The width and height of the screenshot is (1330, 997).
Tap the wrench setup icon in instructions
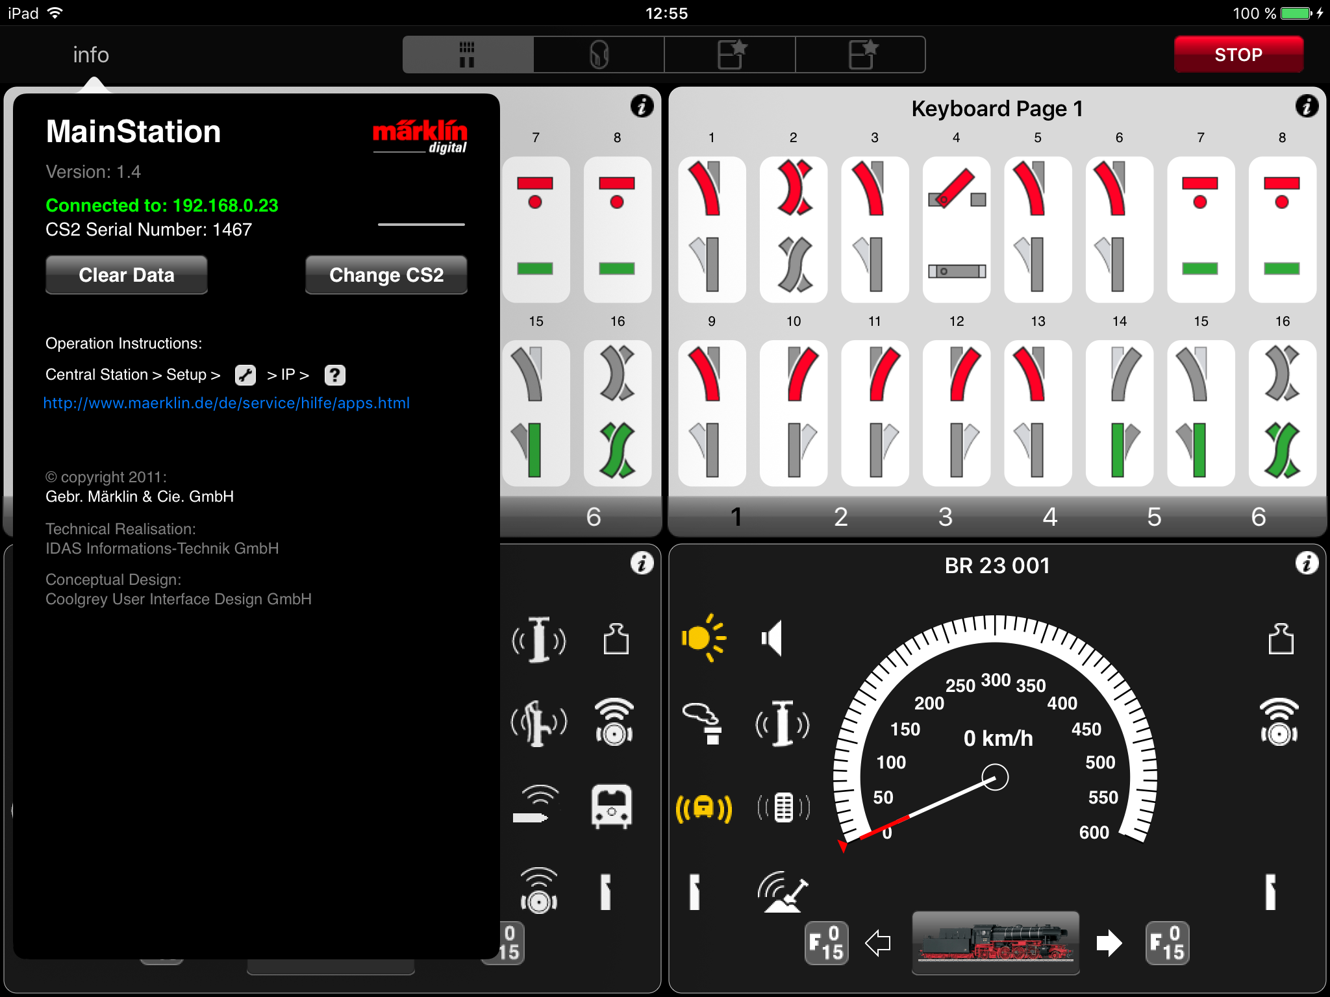(245, 375)
